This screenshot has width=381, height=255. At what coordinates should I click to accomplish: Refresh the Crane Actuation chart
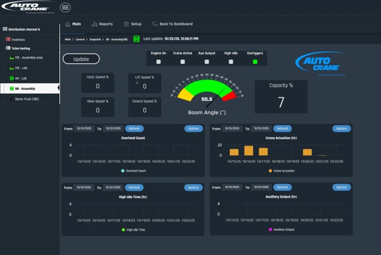[x=283, y=128]
